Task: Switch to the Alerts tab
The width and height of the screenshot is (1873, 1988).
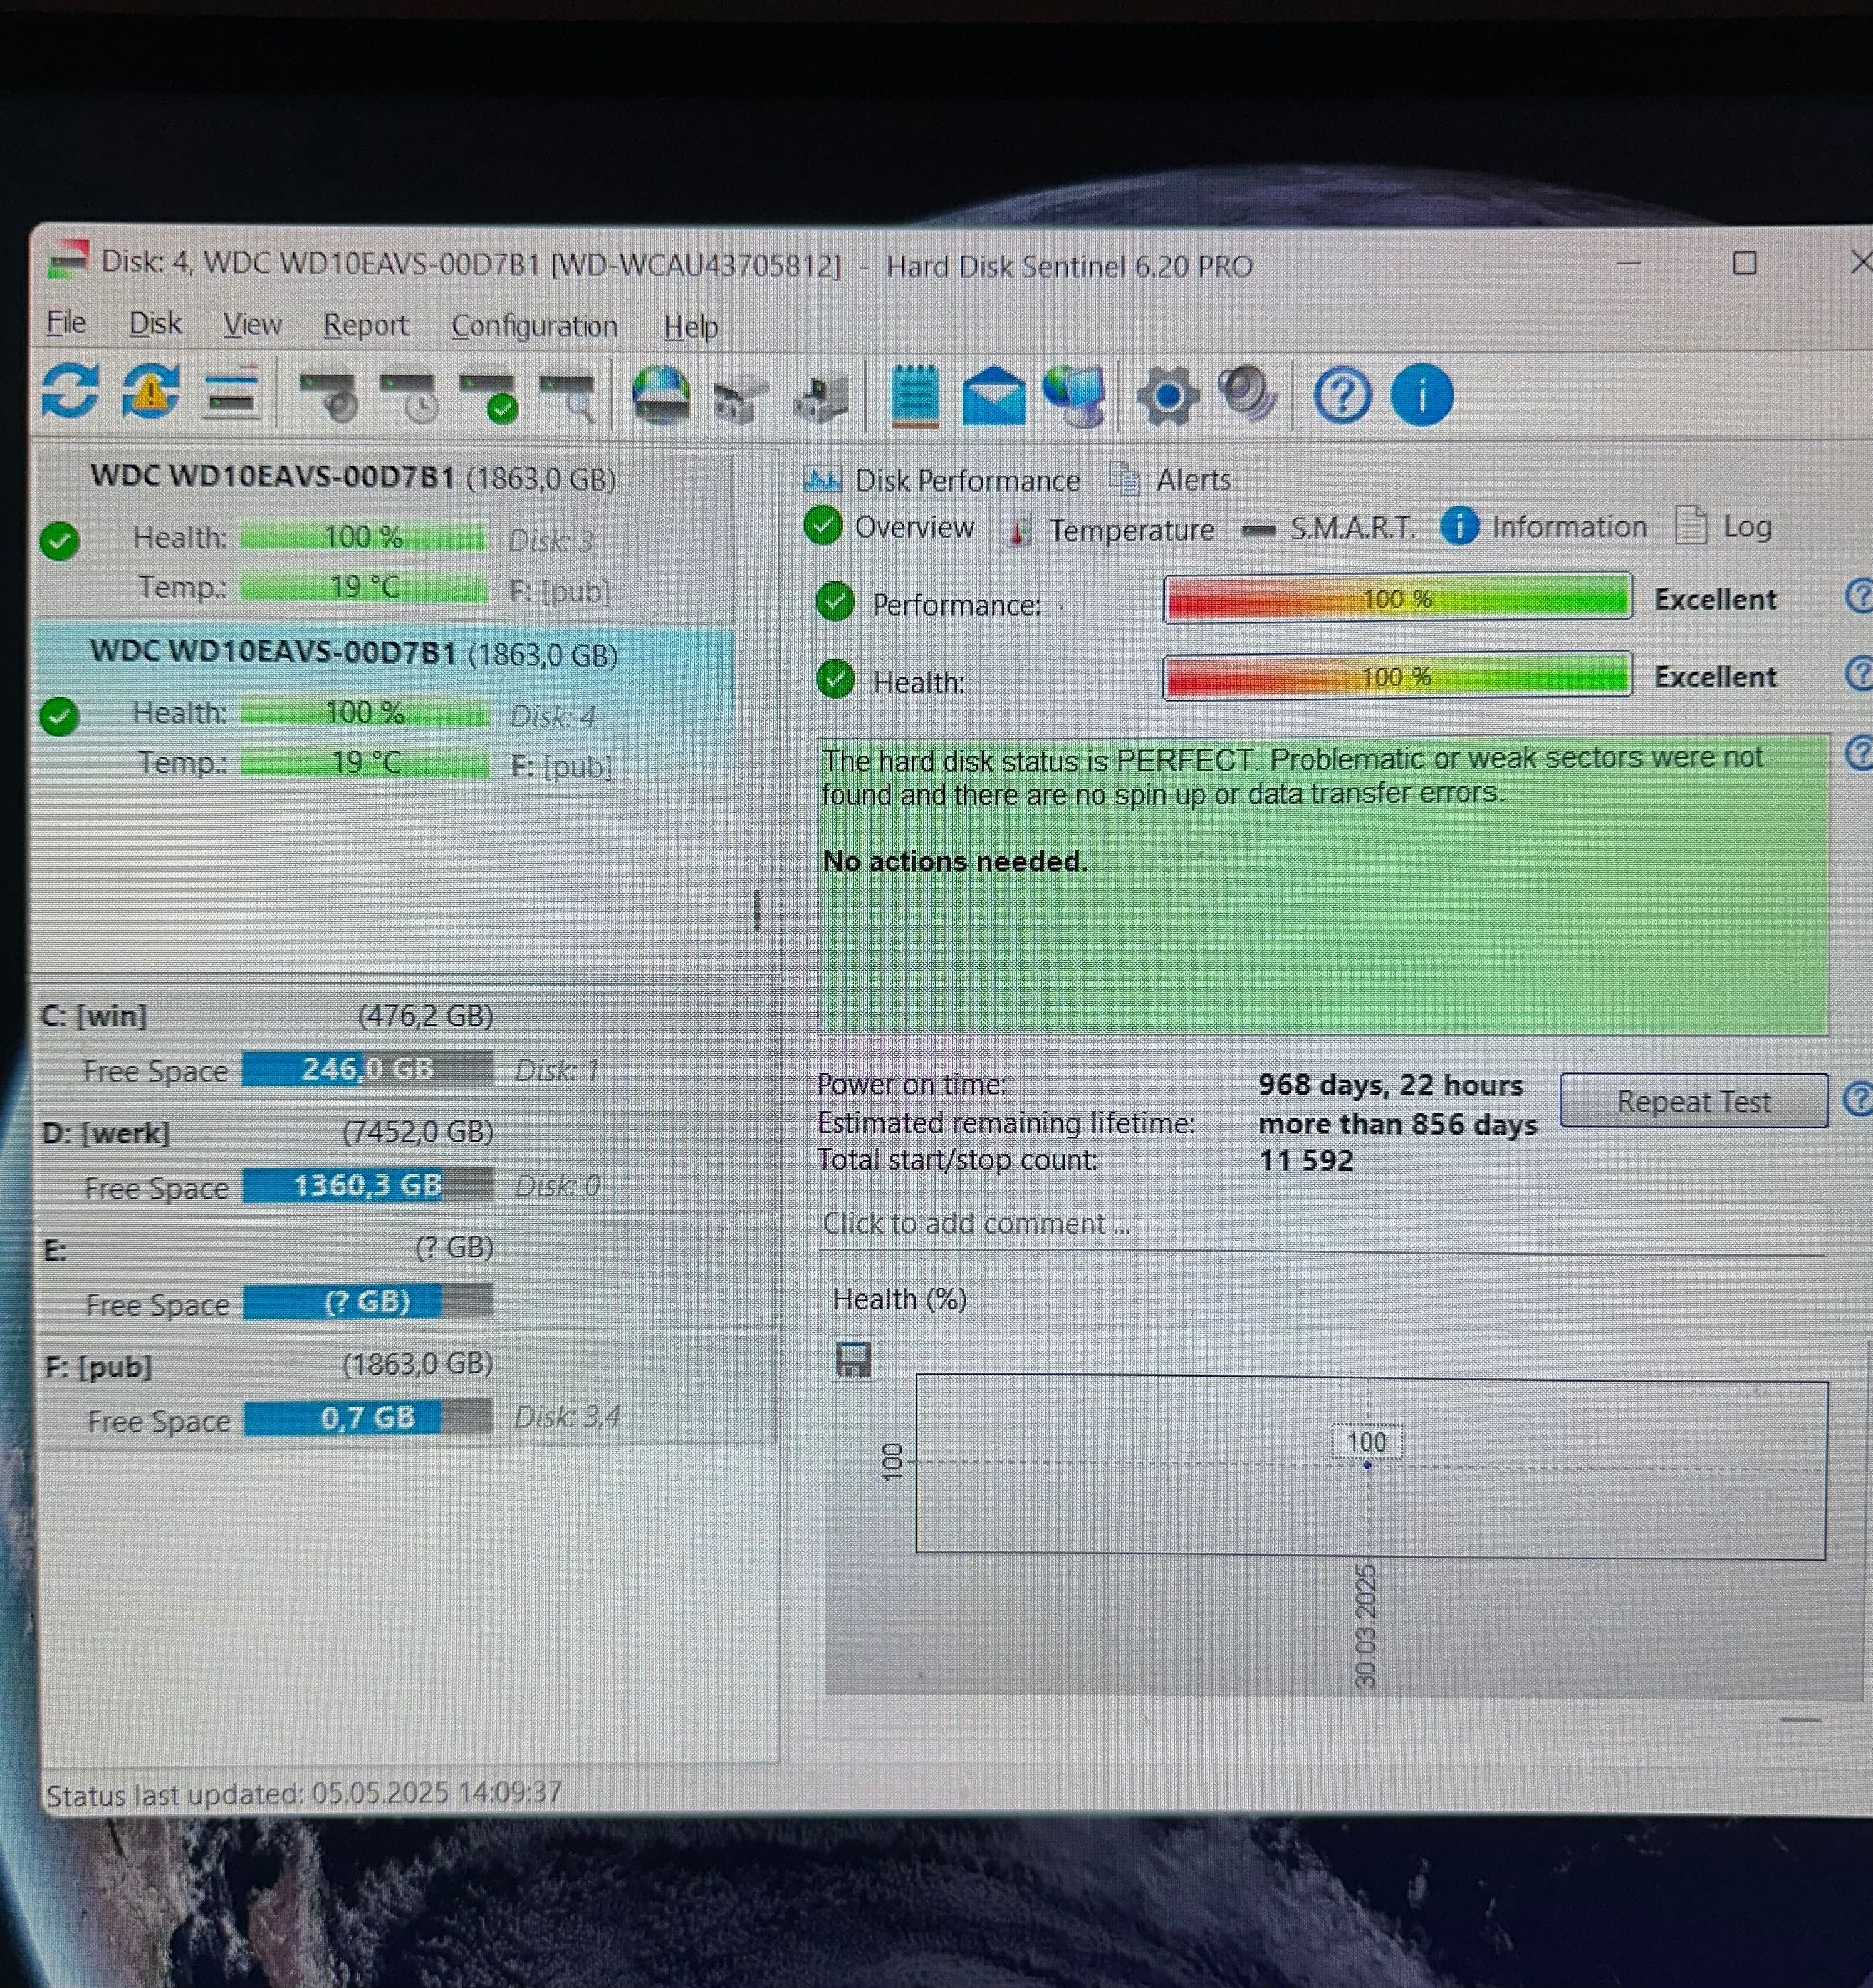Action: point(1170,480)
